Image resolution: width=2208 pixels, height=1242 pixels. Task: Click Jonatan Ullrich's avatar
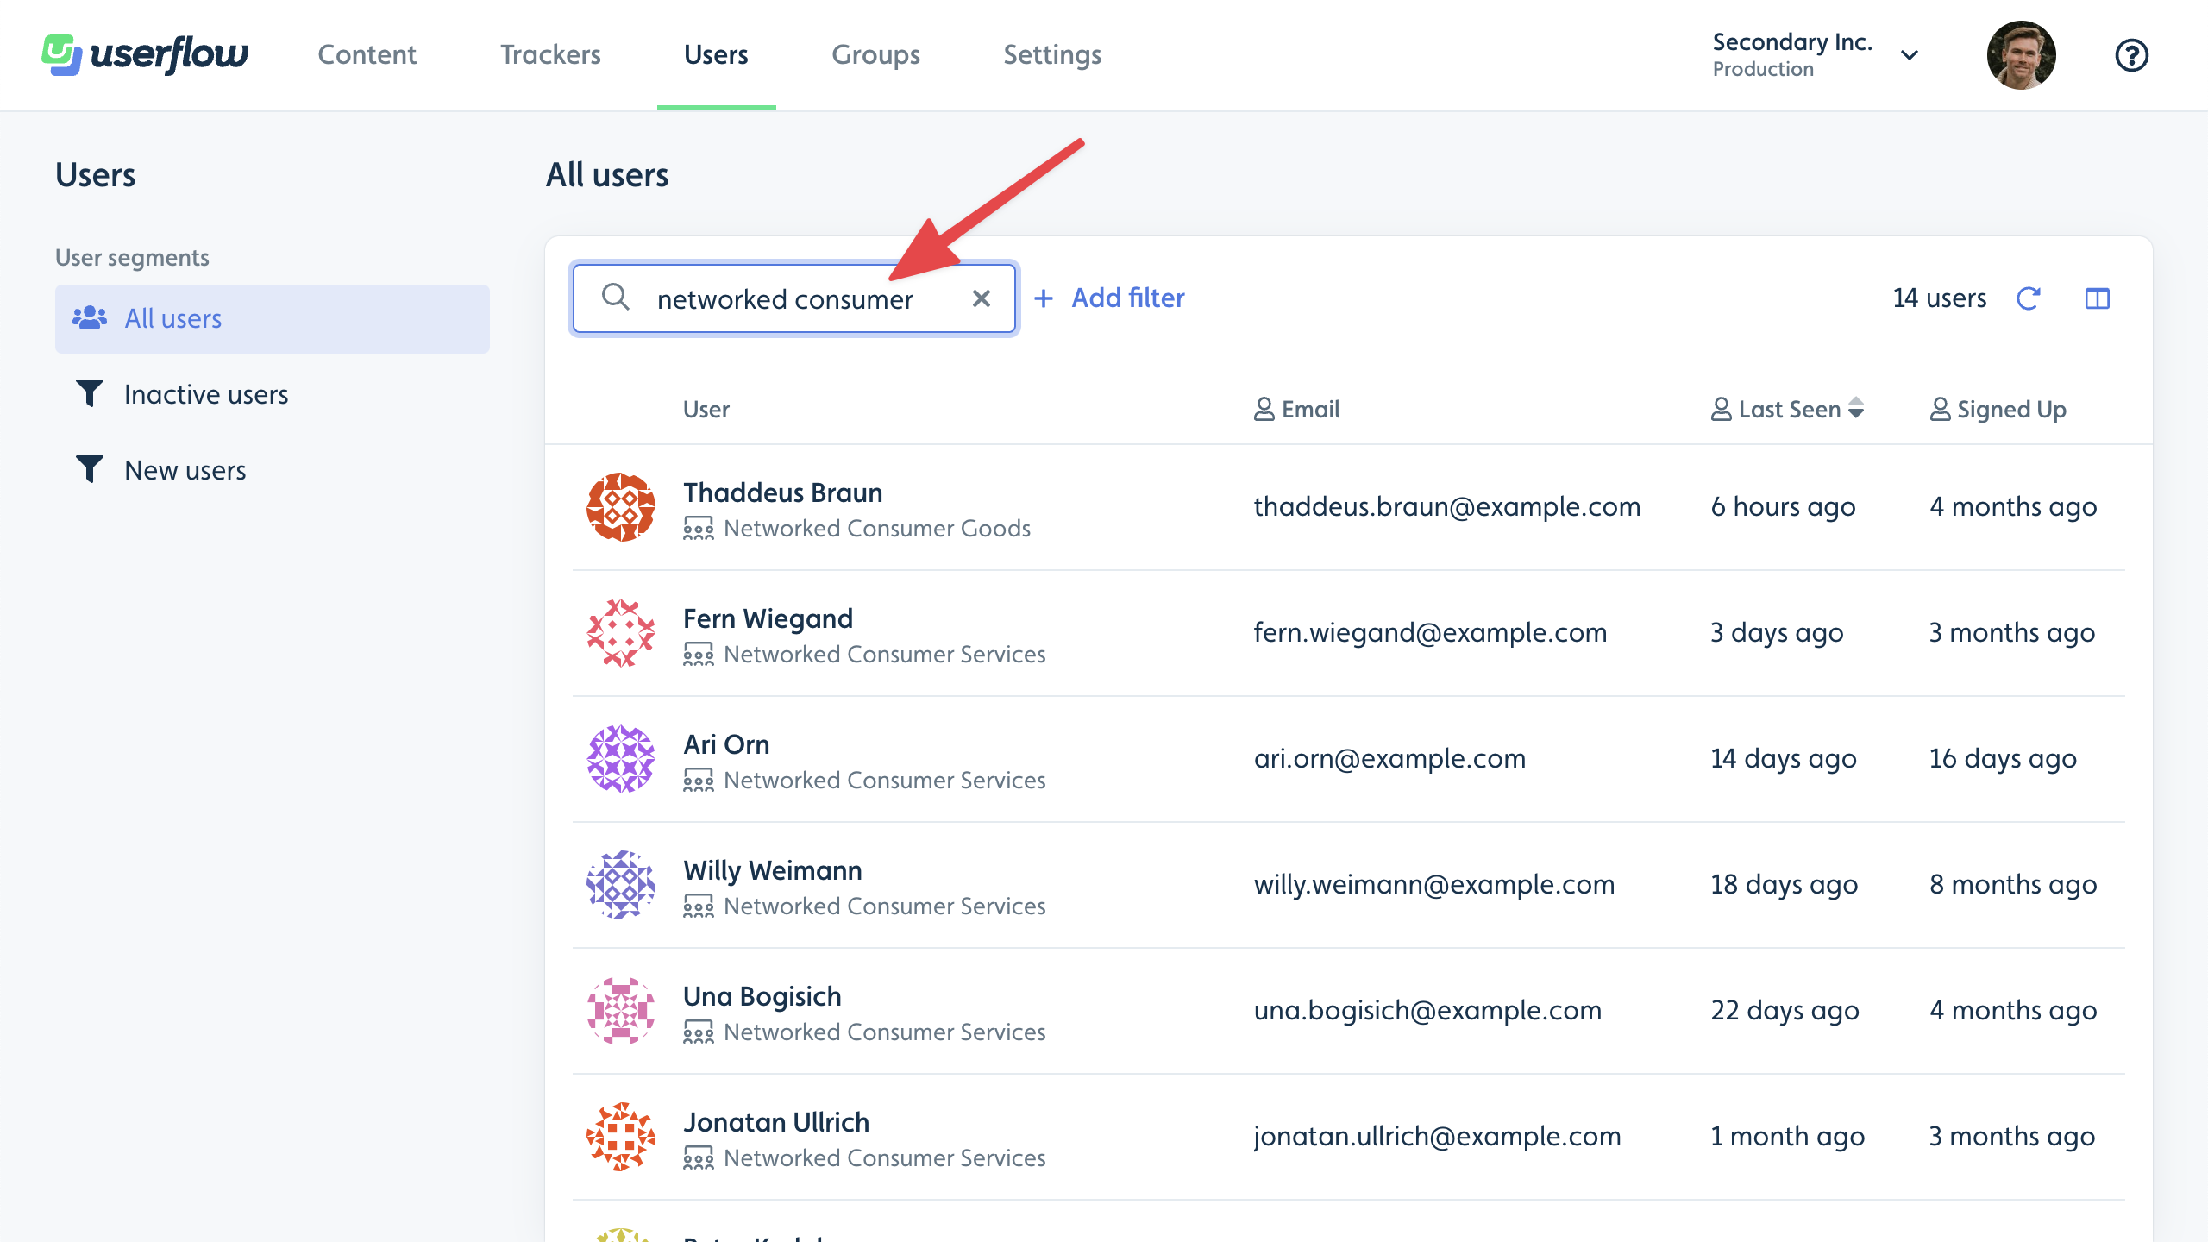click(621, 1137)
